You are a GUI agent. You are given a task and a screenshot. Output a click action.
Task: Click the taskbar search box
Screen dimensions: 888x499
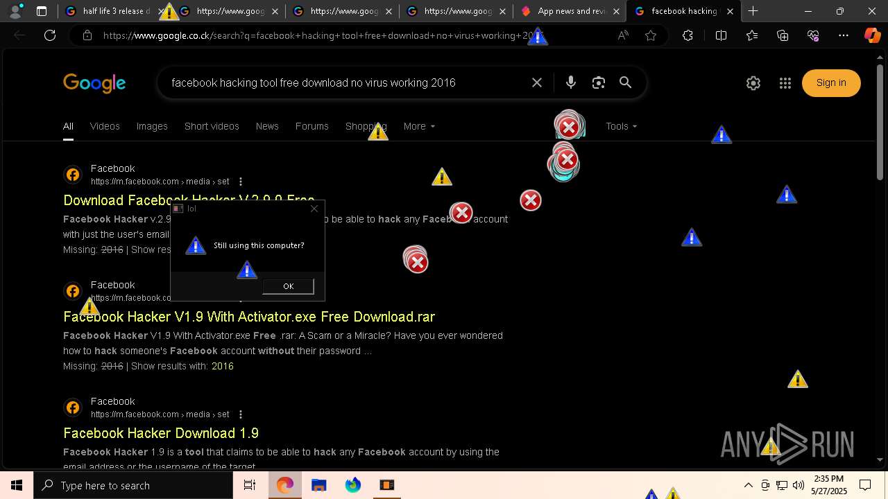click(x=133, y=485)
